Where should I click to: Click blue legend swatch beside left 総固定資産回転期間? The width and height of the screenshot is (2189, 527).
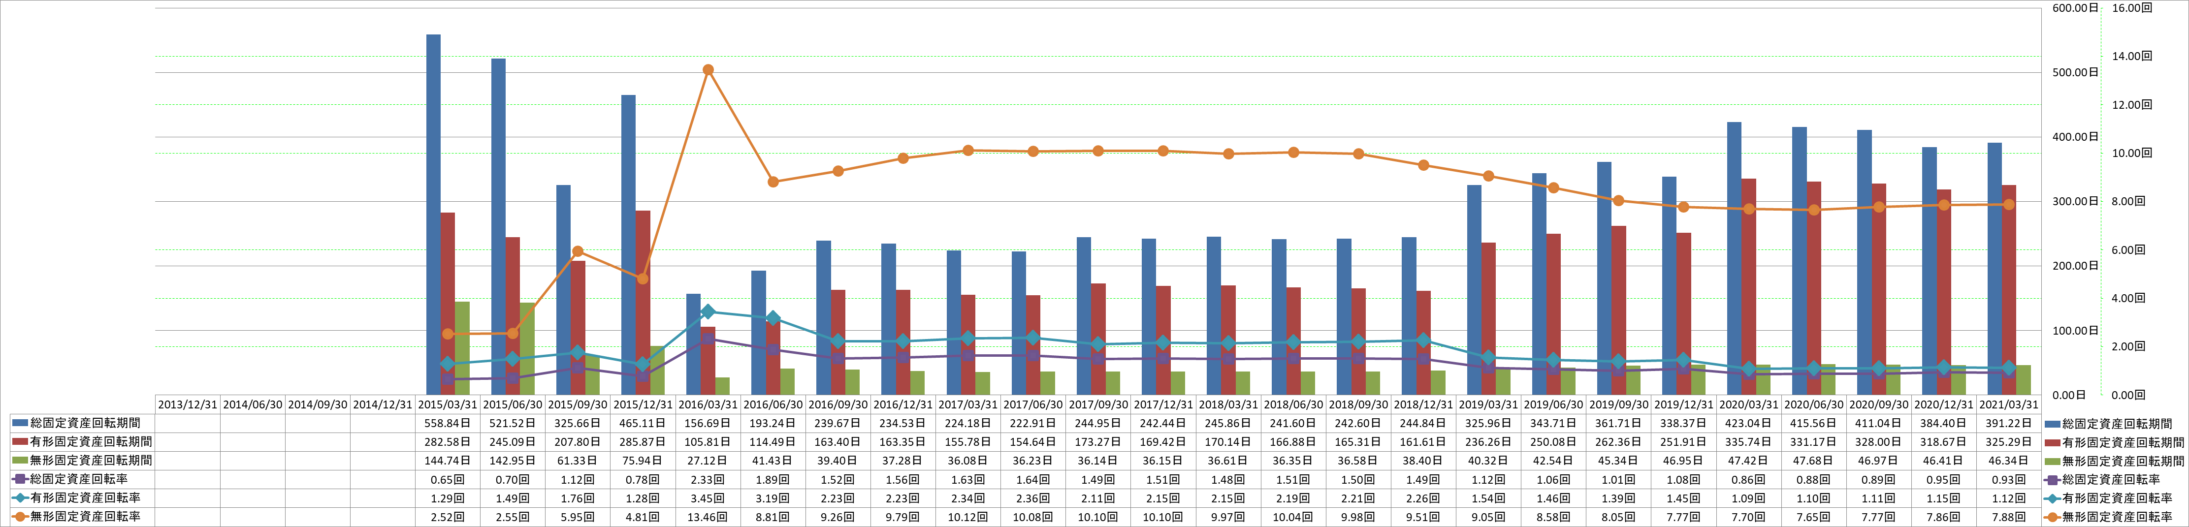20,423
